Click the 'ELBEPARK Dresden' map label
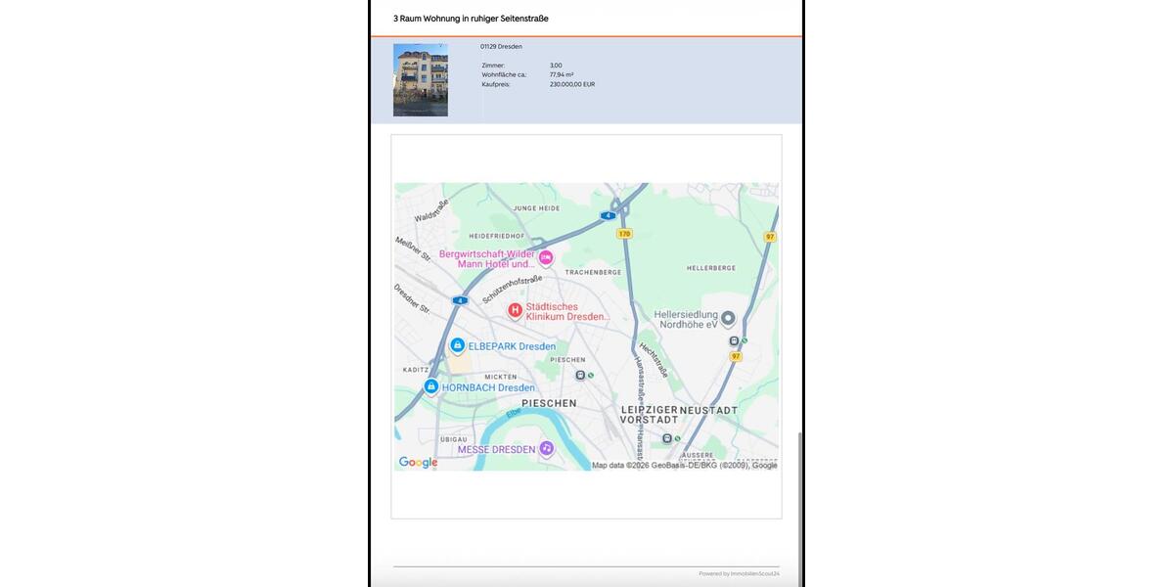1174x587 pixels. tap(512, 346)
